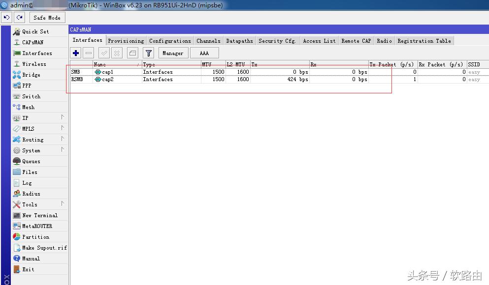
Task: Expand the Tools submenu
Action: pos(39,204)
